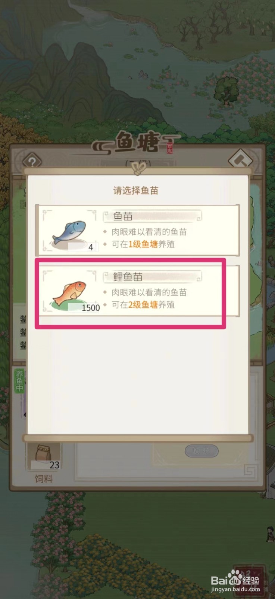Tap the 请选择鱼苗 header text
275x599 pixels.
pyautogui.click(x=136, y=190)
